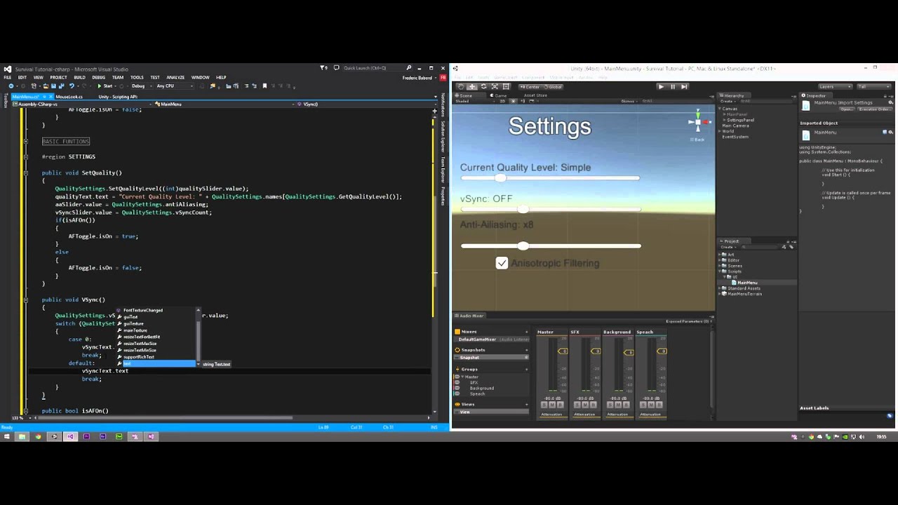Open Unity's Layers dropdown
898x505 pixels.
click(x=835, y=86)
